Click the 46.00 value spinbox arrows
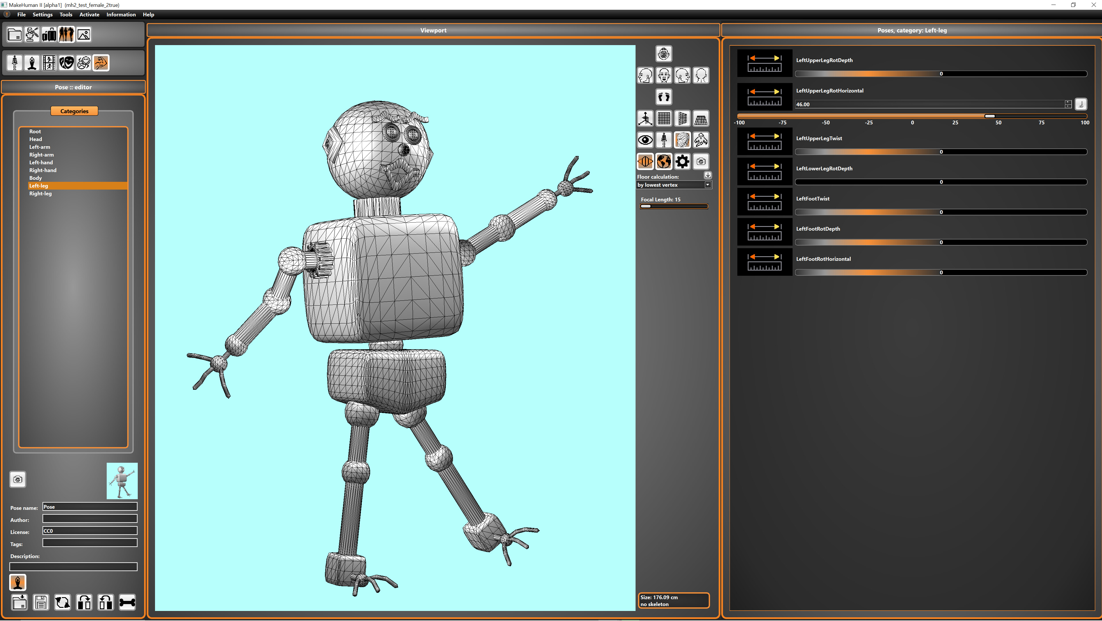 pyautogui.click(x=1068, y=104)
